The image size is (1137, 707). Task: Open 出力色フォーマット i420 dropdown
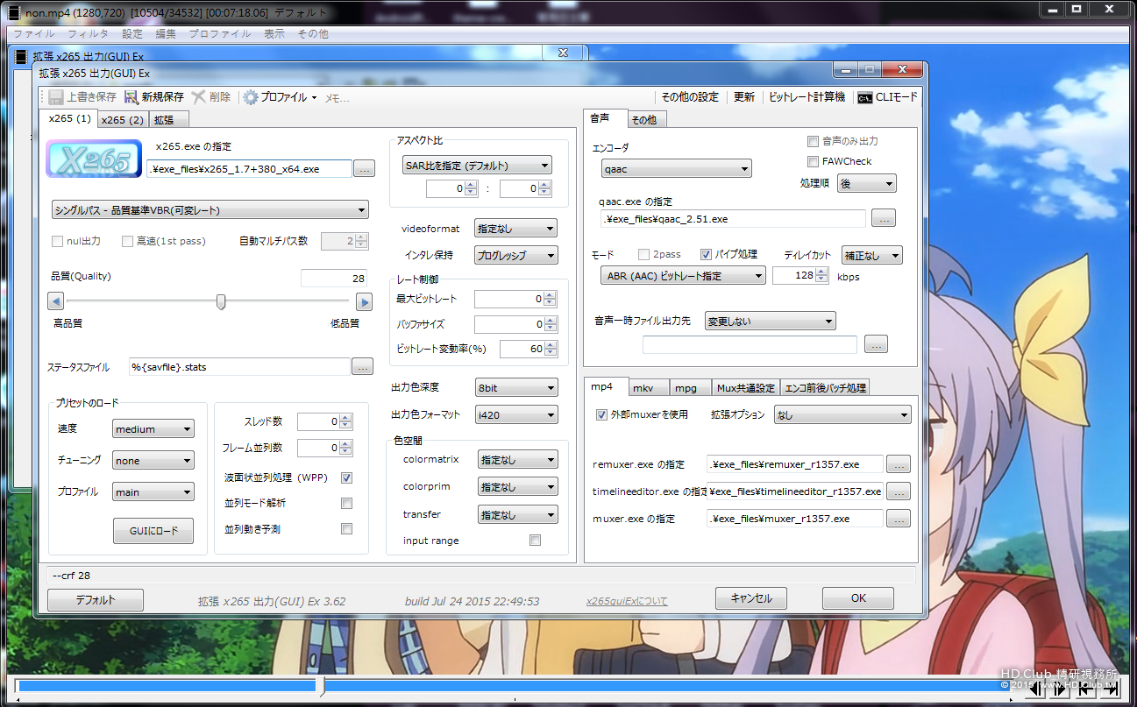515,414
